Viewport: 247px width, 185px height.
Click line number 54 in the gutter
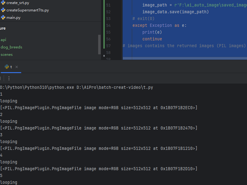[x=108, y=25]
